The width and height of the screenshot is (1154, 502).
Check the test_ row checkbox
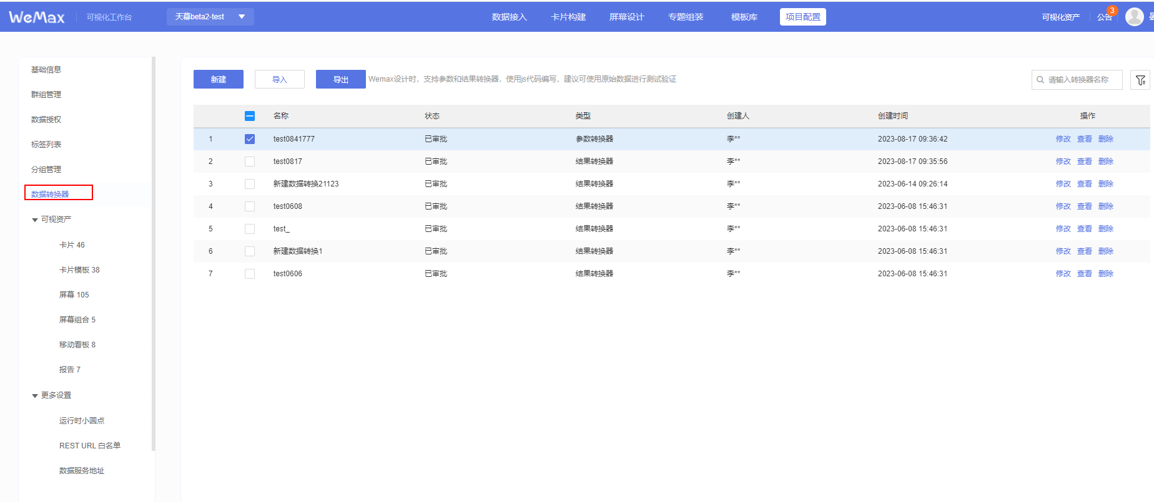pos(250,229)
